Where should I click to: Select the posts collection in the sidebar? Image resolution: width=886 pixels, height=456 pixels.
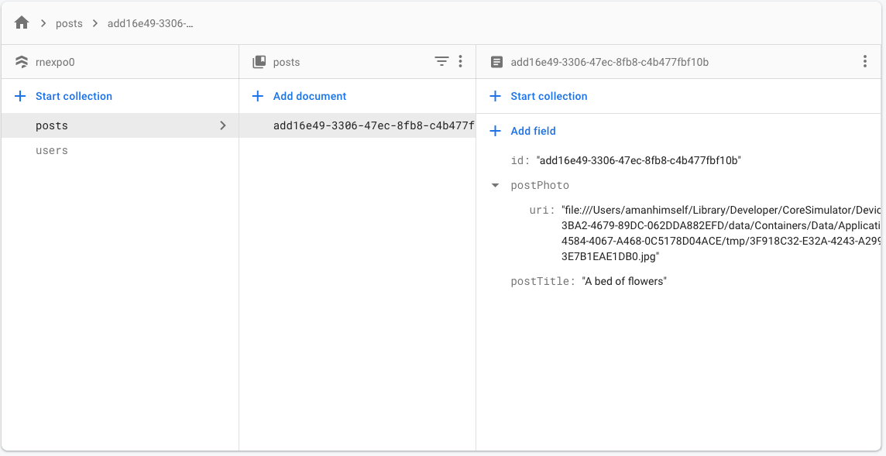(51, 125)
